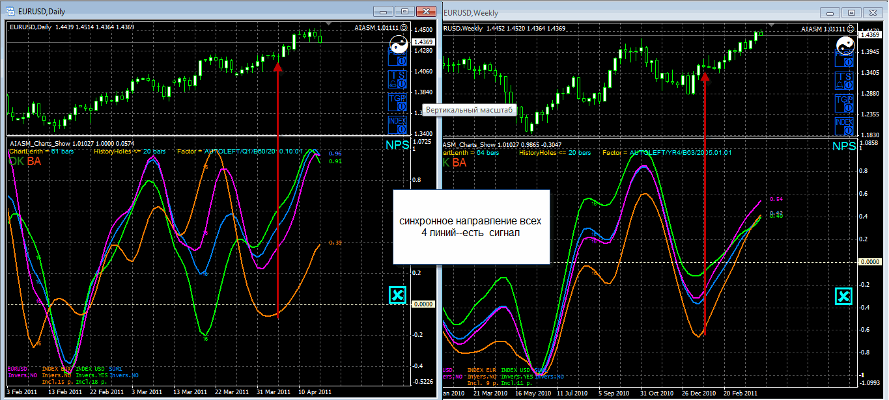Click cyan X box in Weekly indicator

pyautogui.click(x=844, y=297)
